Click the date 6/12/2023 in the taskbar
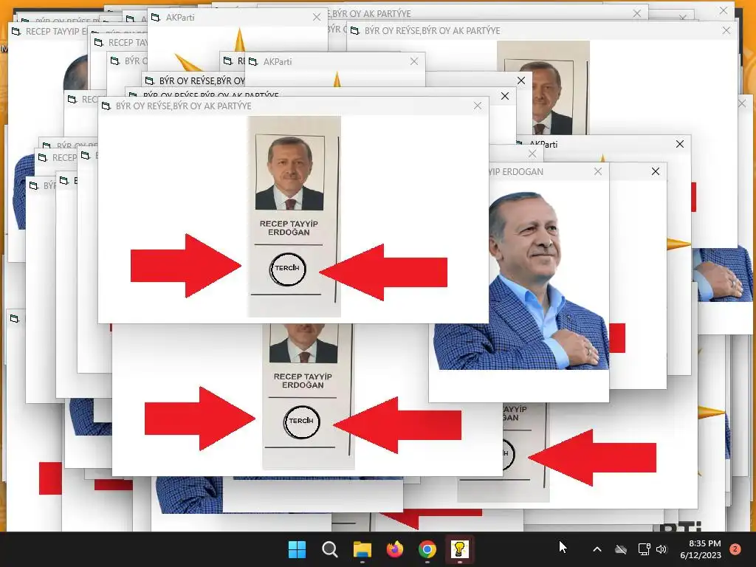 (x=701, y=555)
